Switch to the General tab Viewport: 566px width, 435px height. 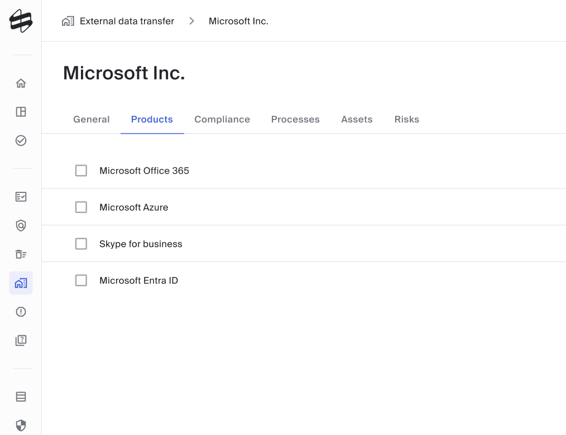92,119
